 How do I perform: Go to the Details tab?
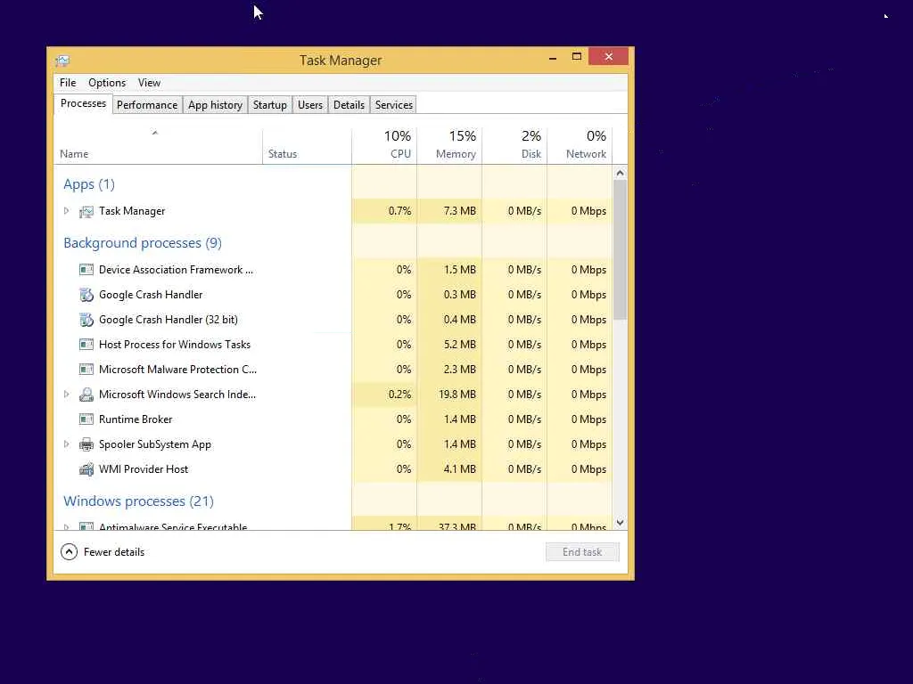click(349, 105)
